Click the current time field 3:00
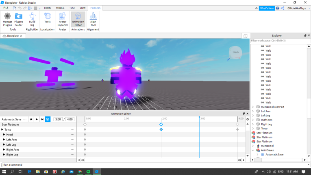This screenshot has height=175, width=311. [x=58, y=119]
